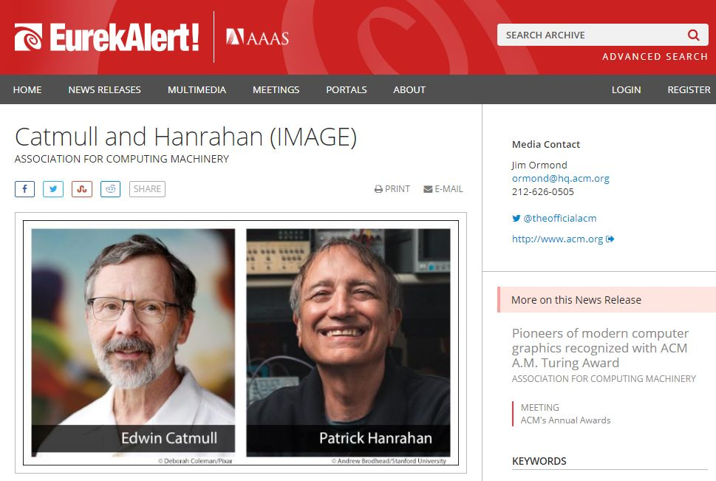Click the Andrew Brodhead/Stanford University credit
The width and height of the screenshot is (716, 481).
[x=389, y=461]
